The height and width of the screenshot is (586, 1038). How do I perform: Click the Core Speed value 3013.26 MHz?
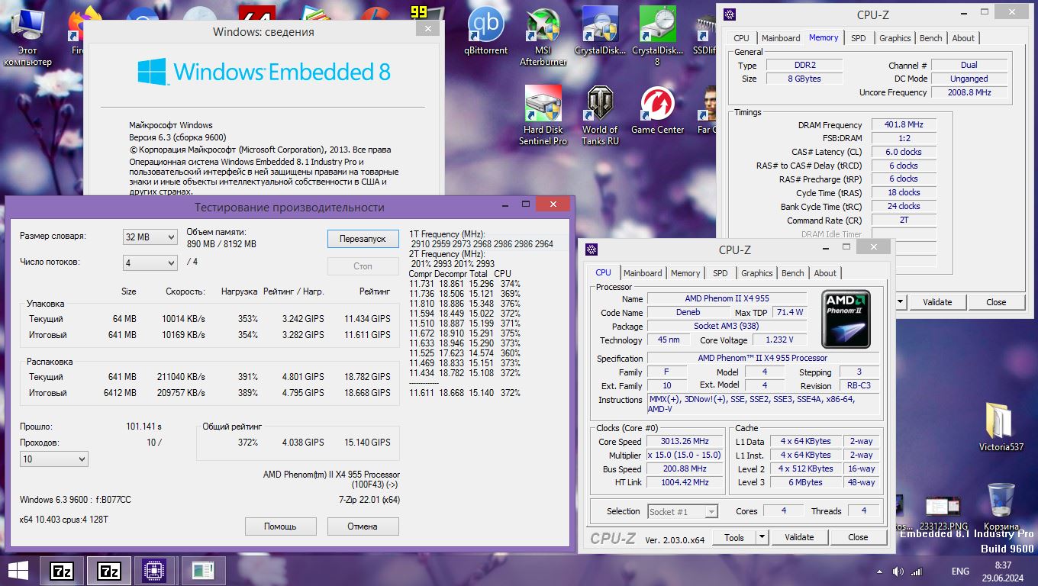[x=685, y=442]
